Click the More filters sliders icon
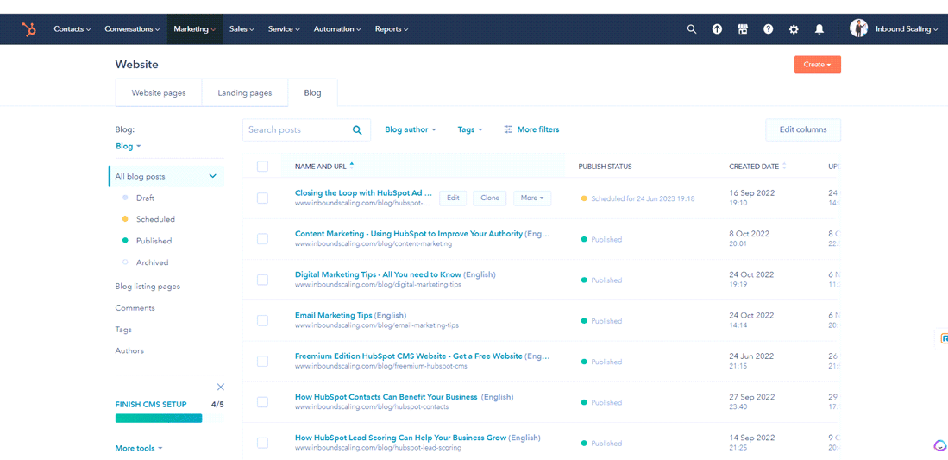This screenshot has width=948, height=460. click(x=508, y=129)
